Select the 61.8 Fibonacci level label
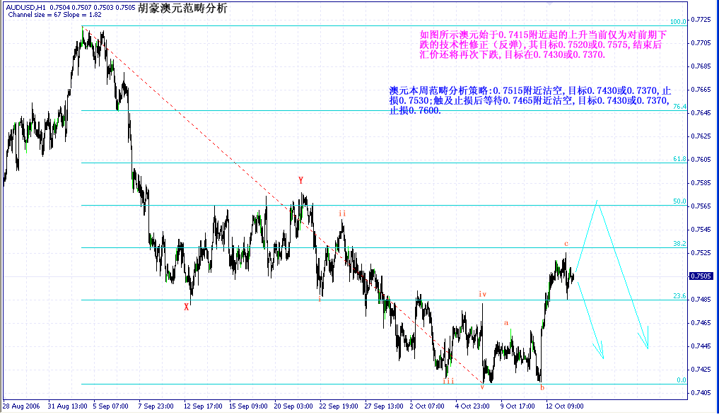The width and height of the screenshot is (719, 417). 679,159
